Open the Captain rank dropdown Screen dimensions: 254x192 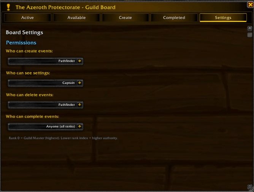(x=45, y=83)
